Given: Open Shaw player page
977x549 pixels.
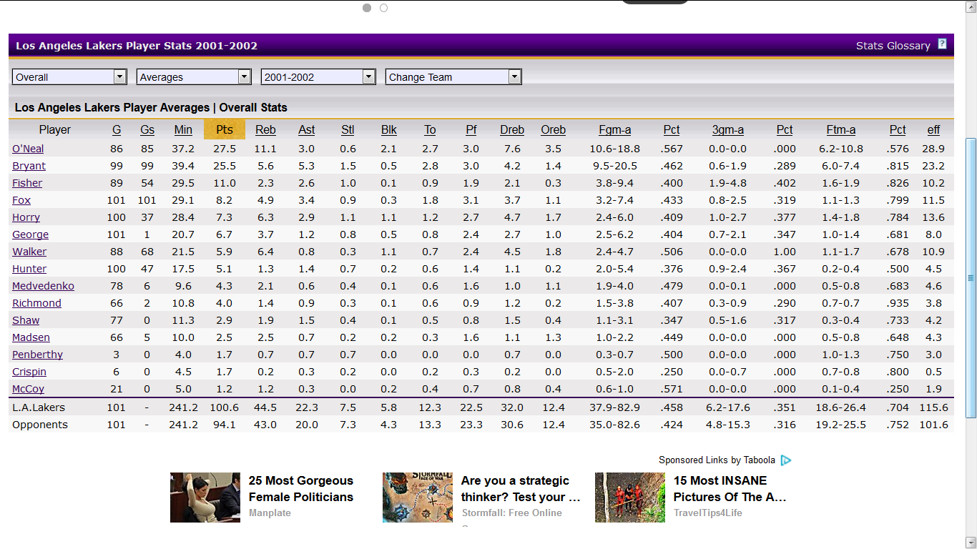Looking at the screenshot, I should click(26, 320).
